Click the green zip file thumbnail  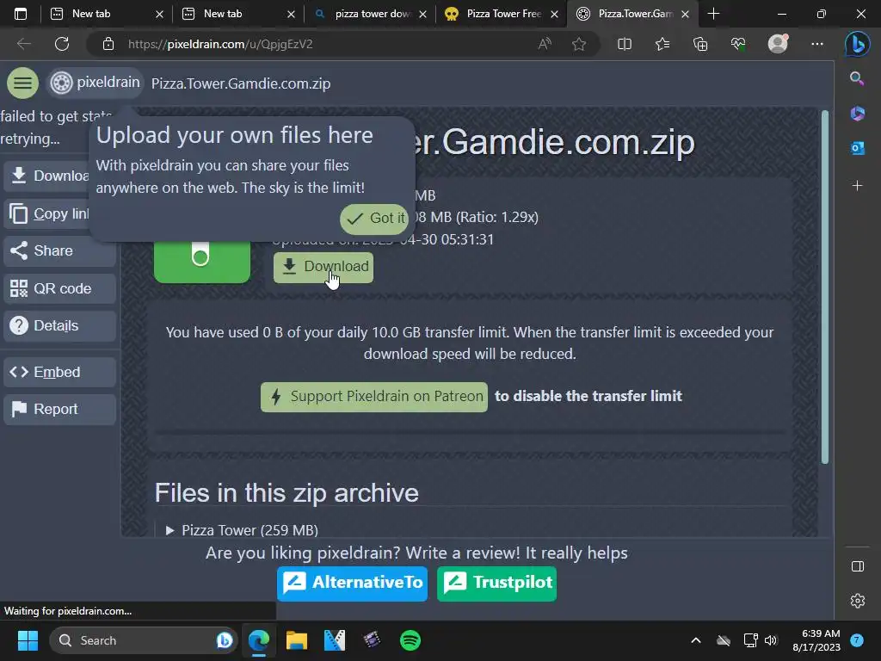[x=201, y=262]
